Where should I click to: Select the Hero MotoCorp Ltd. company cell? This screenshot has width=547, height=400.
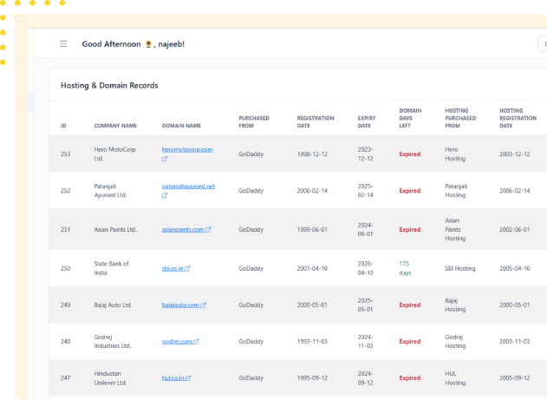click(x=114, y=154)
